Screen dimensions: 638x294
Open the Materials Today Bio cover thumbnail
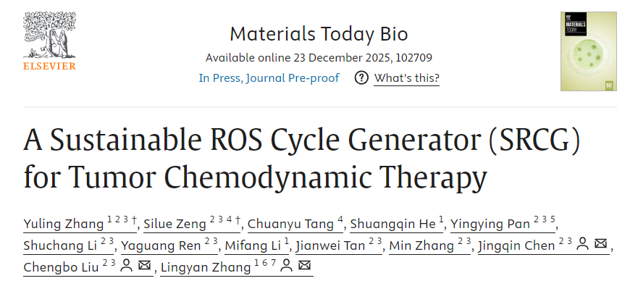pos(588,51)
